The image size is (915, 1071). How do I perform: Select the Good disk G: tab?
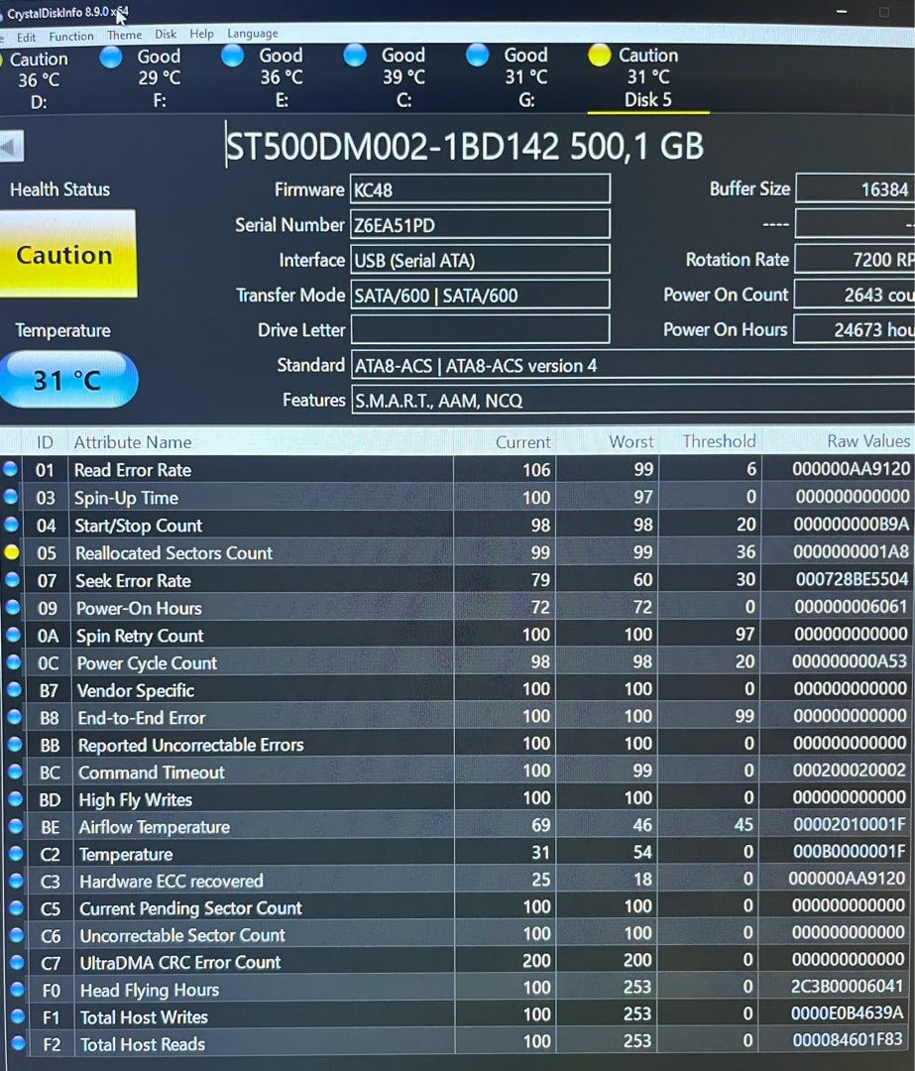[513, 77]
